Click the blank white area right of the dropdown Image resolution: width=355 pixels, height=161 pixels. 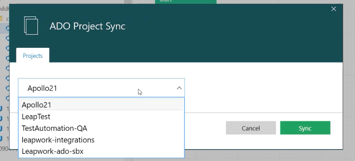260,88
